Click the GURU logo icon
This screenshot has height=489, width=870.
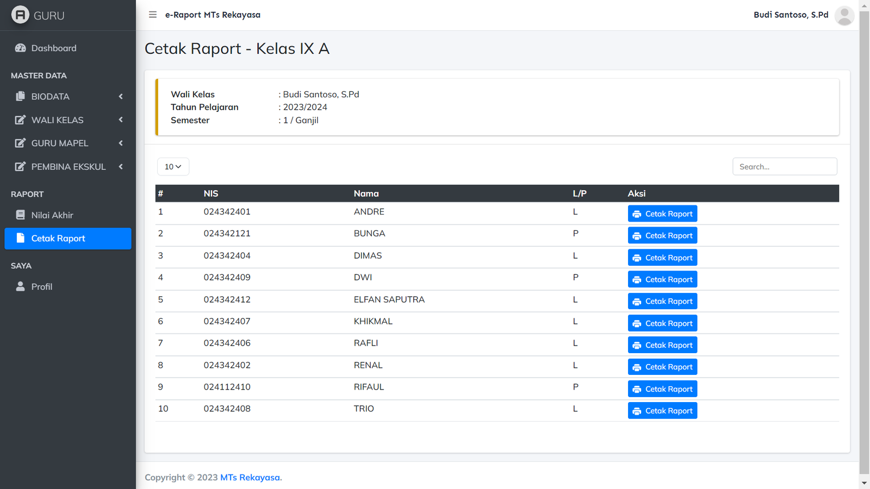click(20, 15)
